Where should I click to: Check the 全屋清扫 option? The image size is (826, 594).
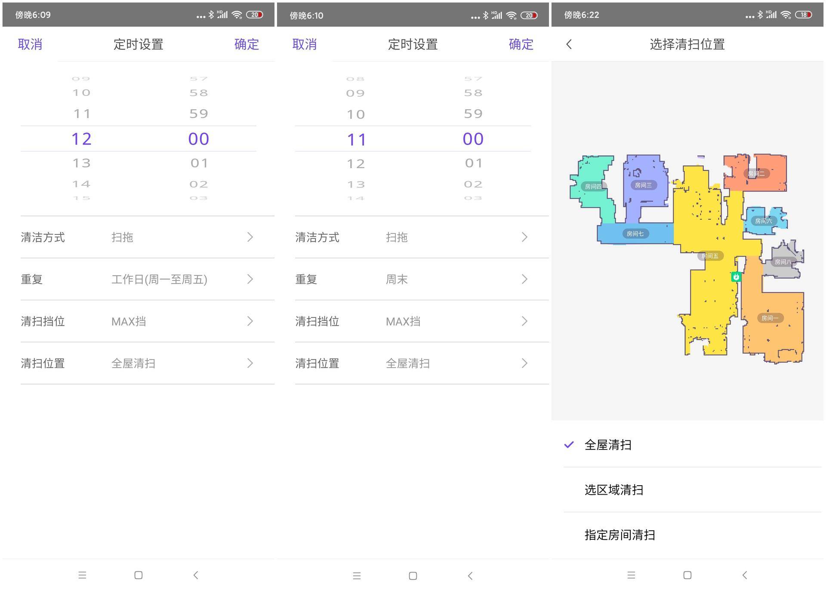(x=608, y=445)
